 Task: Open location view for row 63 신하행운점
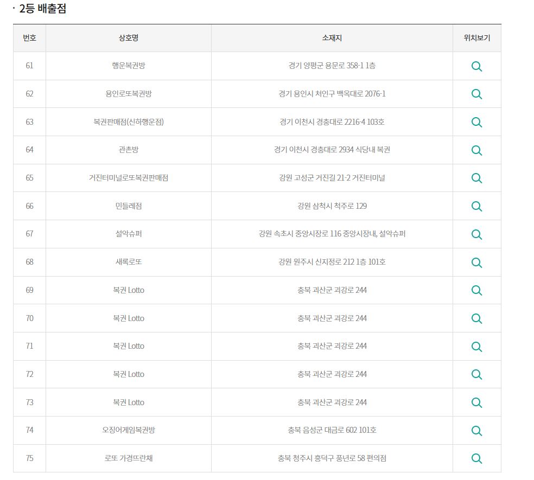(476, 122)
